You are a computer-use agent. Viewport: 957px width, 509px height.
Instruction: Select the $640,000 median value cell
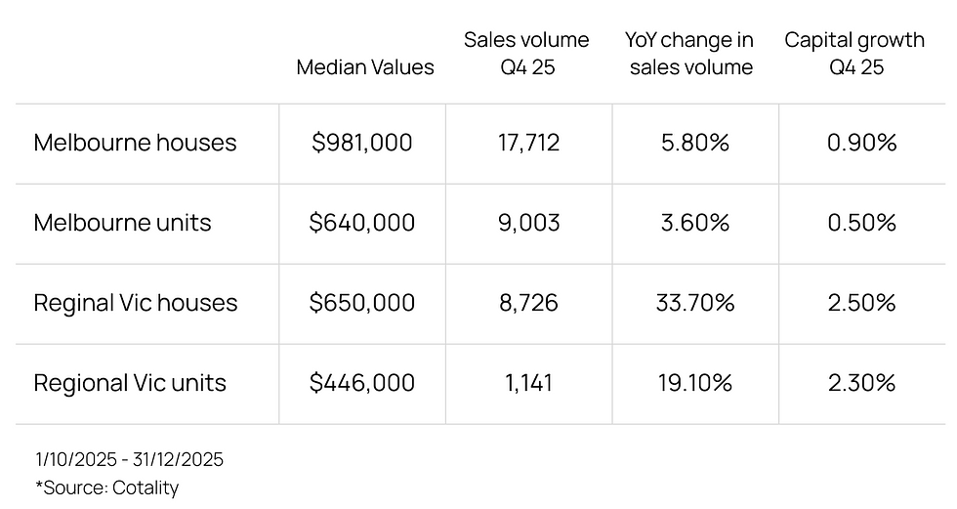click(362, 223)
